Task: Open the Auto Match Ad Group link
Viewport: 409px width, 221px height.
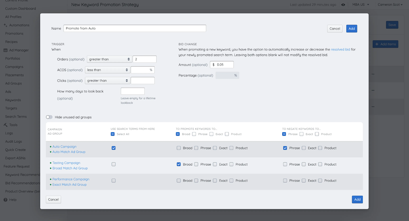Action: (69, 152)
